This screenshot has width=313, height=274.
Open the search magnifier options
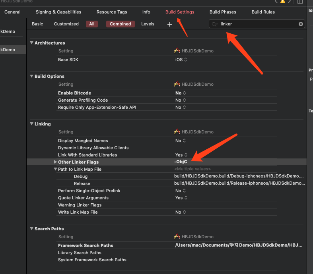pyautogui.click(x=215, y=24)
